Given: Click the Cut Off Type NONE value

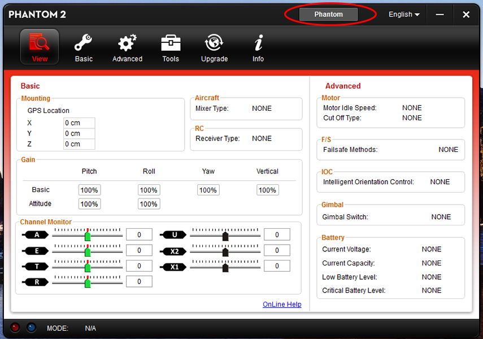Looking at the screenshot, I should click(412, 118).
